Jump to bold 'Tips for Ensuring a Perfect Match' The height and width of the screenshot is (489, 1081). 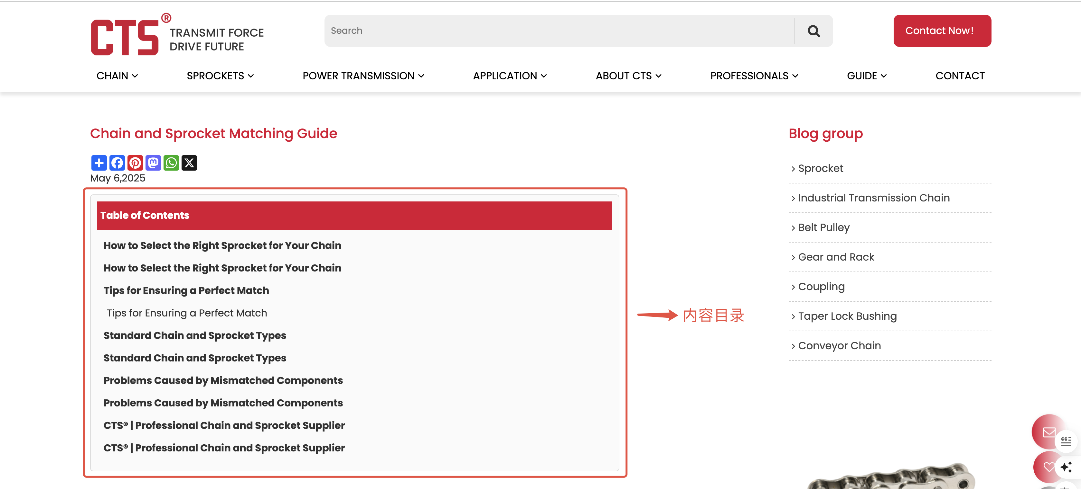(x=186, y=290)
